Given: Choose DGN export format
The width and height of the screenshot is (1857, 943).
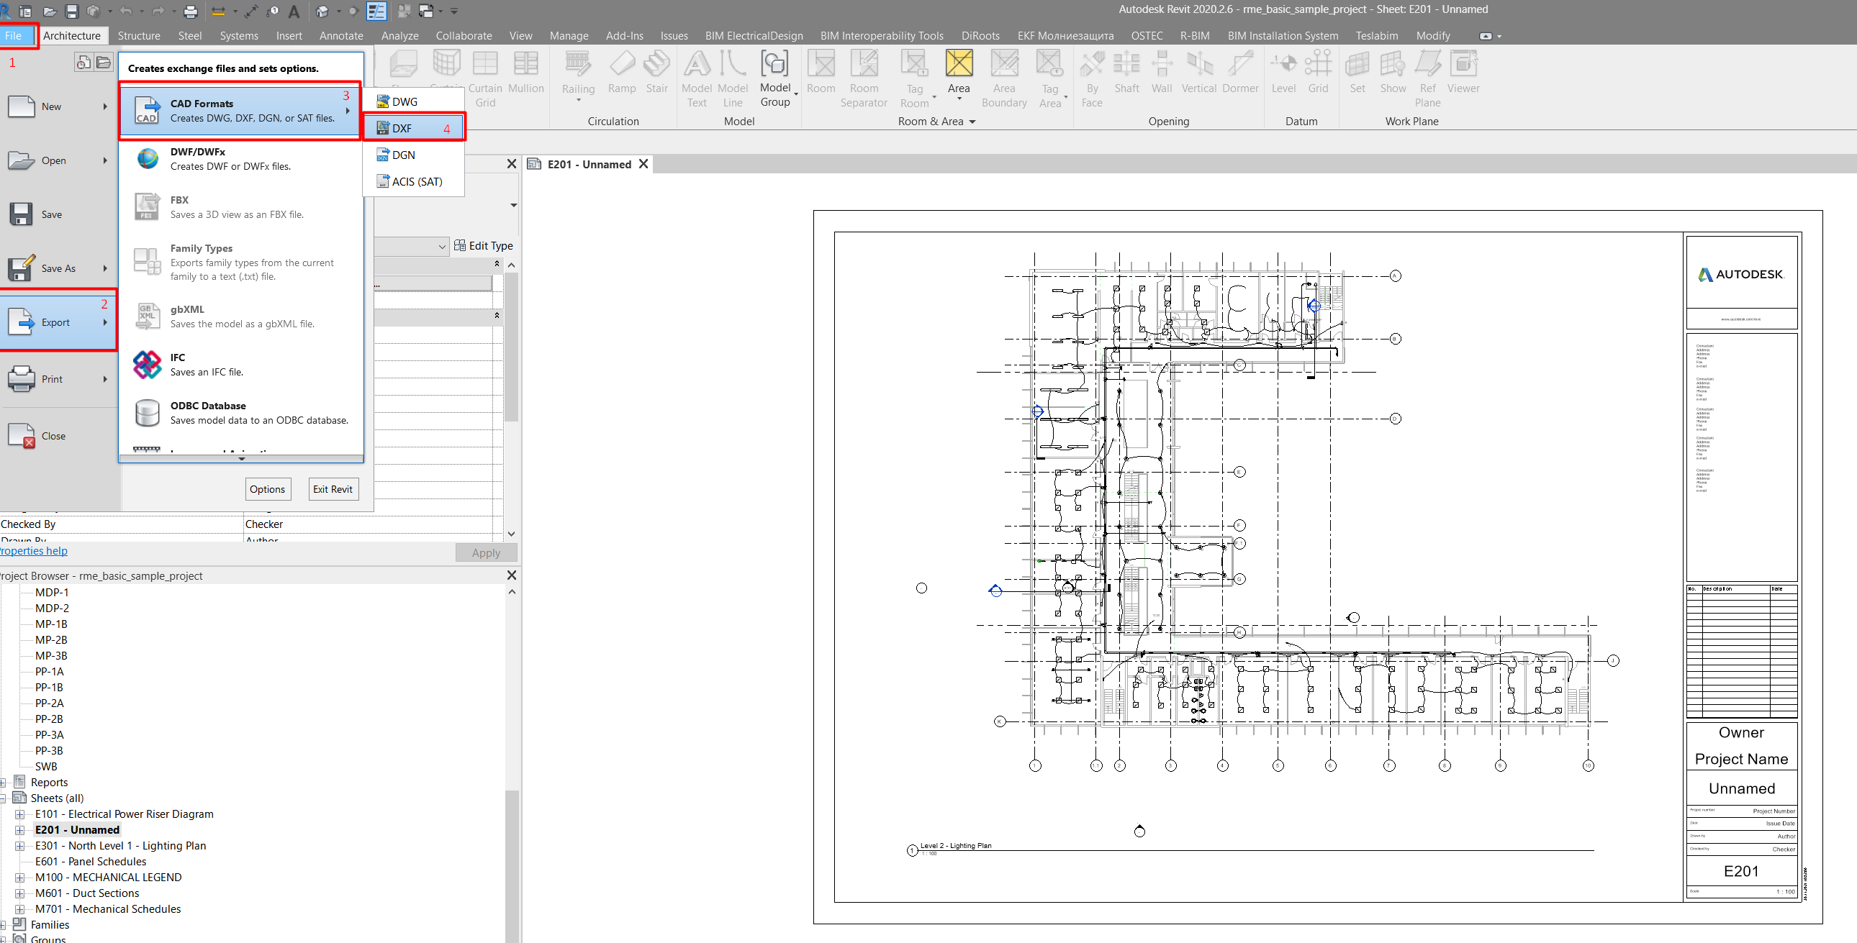Looking at the screenshot, I should coord(414,155).
